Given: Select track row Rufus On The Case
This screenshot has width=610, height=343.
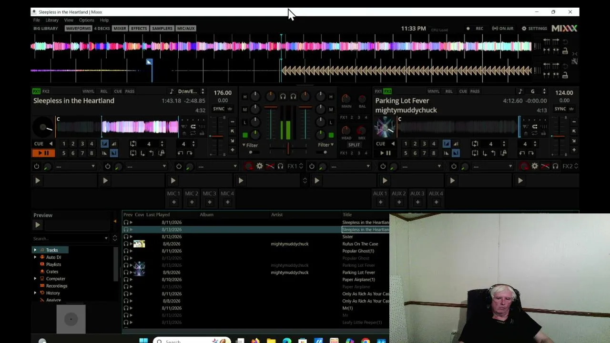Looking at the screenshot, I should tap(256, 244).
